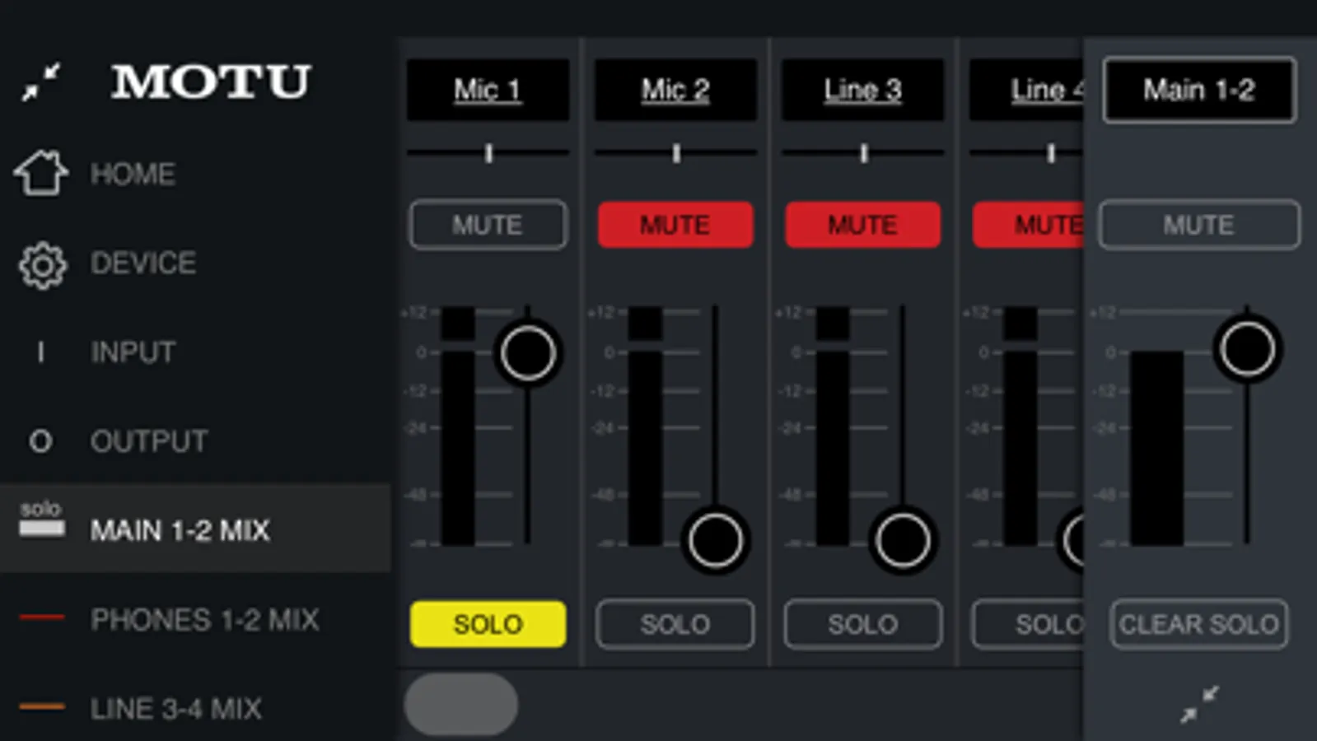Click the Mic 1 pan slider
This screenshot has height=741, width=1317.
coord(488,153)
